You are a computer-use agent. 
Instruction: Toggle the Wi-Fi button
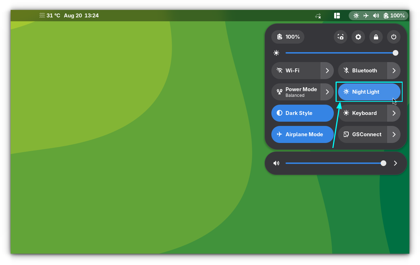(296, 71)
